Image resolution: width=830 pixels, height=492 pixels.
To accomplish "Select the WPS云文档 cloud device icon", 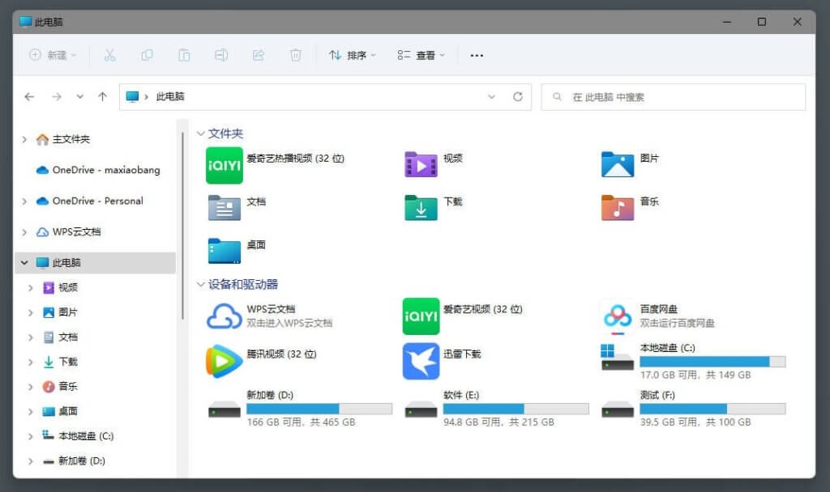I will point(224,316).
